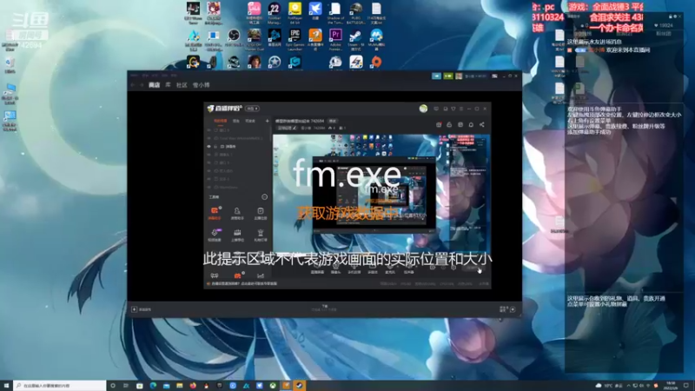Viewport: 695px width, 391px height.
Task: Open the Store tab in Steam
Action: pyautogui.click(x=154, y=85)
